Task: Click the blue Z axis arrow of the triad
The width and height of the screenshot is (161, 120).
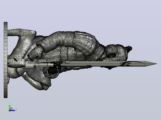Action: click(12, 110)
